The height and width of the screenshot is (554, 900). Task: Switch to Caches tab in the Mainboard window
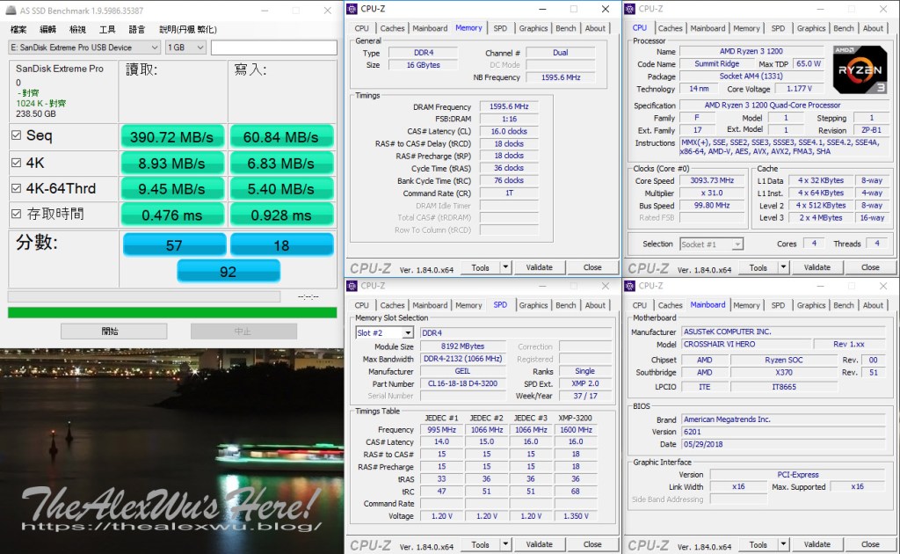coord(670,305)
